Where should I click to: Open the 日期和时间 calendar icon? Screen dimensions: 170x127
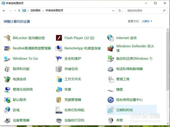click(x=111, y=110)
